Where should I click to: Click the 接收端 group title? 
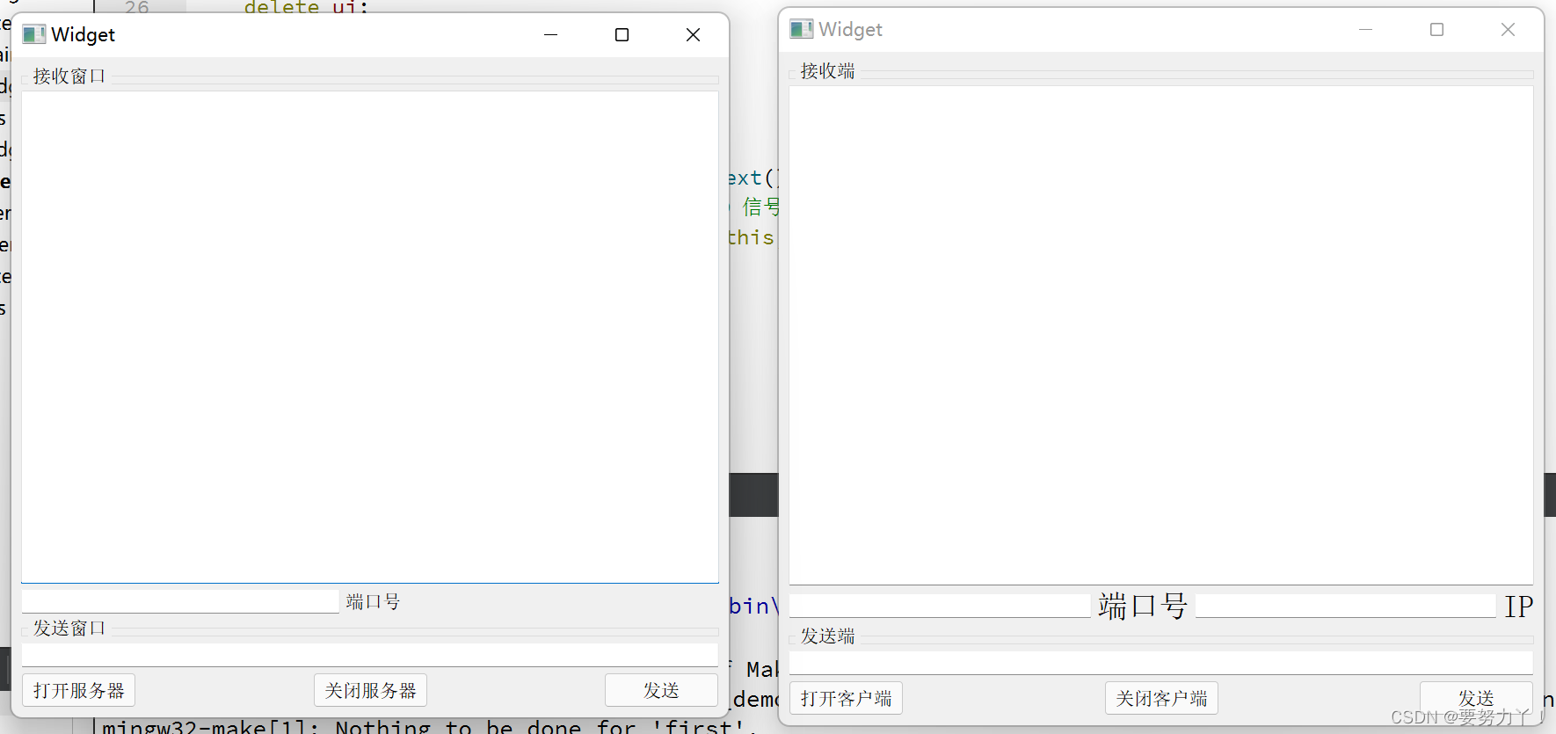(827, 70)
